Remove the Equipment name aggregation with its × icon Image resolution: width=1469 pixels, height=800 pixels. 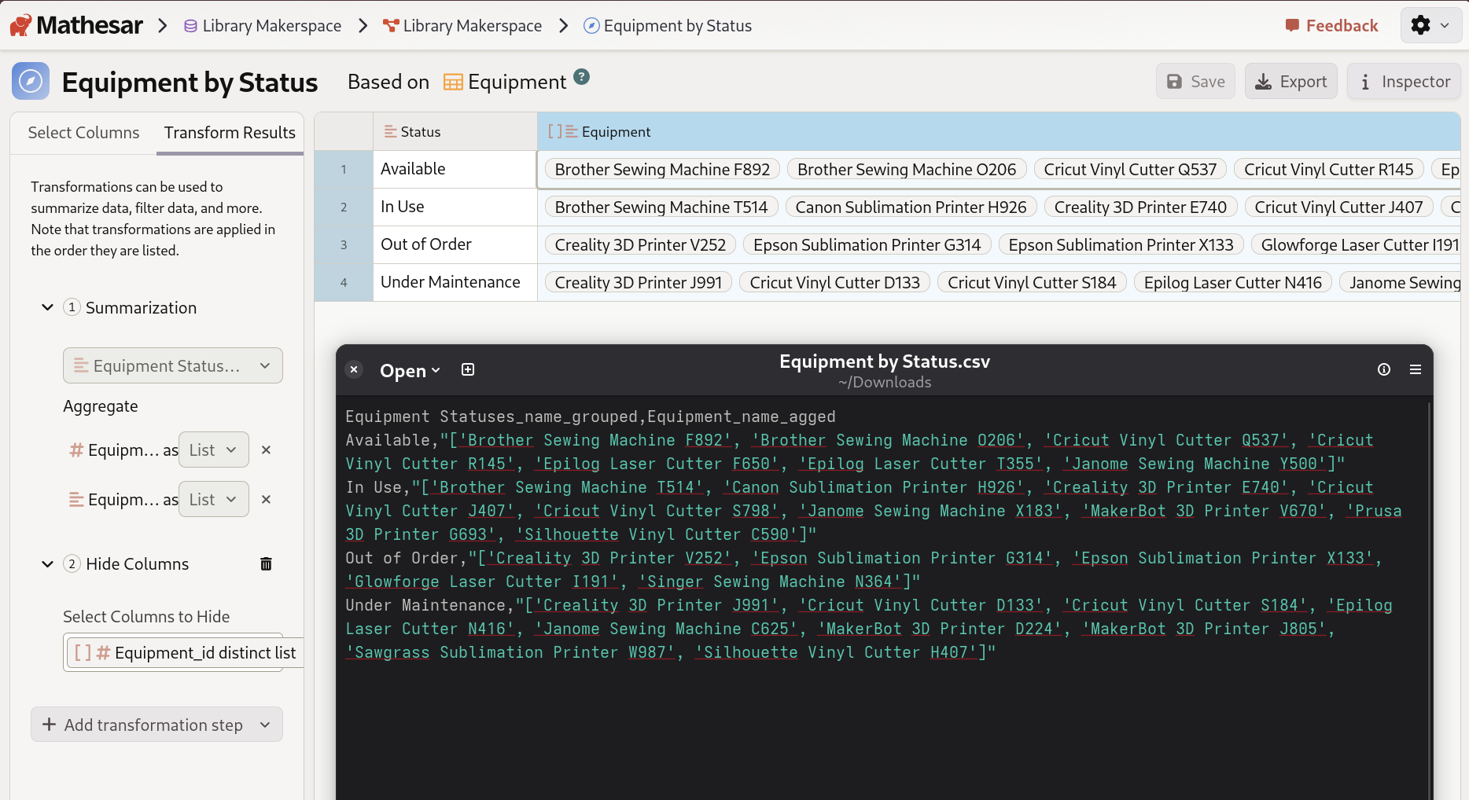click(266, 499)
